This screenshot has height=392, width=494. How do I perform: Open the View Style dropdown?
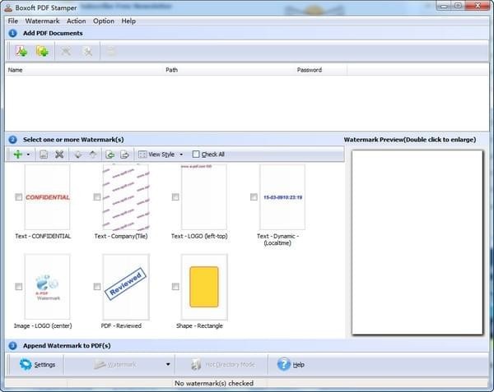[x=161, y=154]
